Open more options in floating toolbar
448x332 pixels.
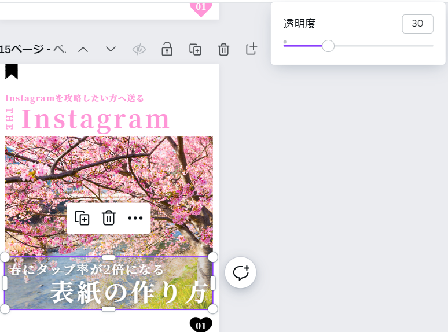coord(135,218)
